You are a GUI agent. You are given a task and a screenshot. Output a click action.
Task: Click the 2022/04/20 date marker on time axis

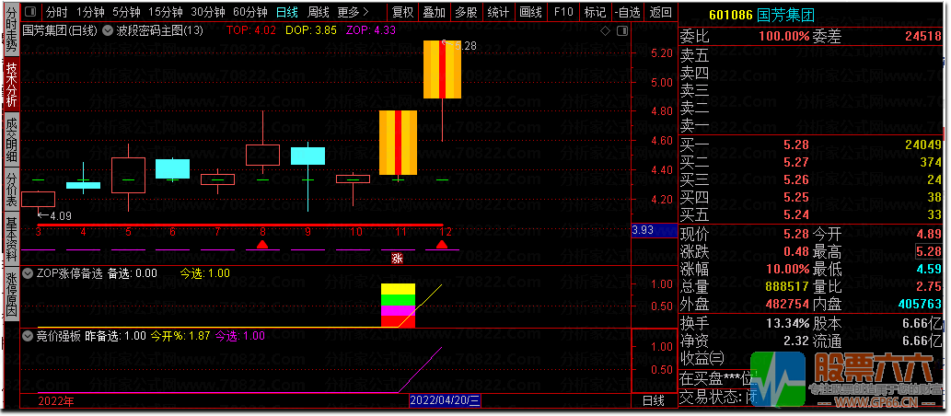click(x=445, y=400)
